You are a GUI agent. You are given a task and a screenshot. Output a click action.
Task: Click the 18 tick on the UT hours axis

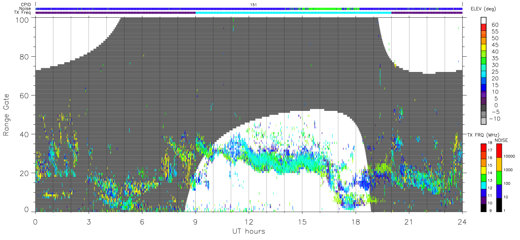click(x=355, y=221)
